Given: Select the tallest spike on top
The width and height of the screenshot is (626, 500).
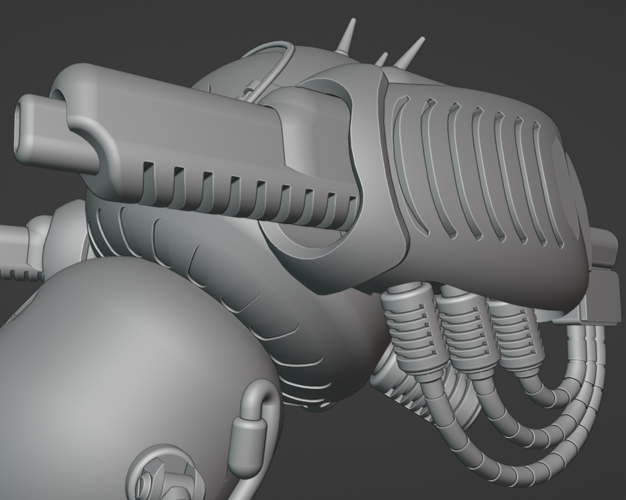Looking at the screenshot, I should pos(348,35).
